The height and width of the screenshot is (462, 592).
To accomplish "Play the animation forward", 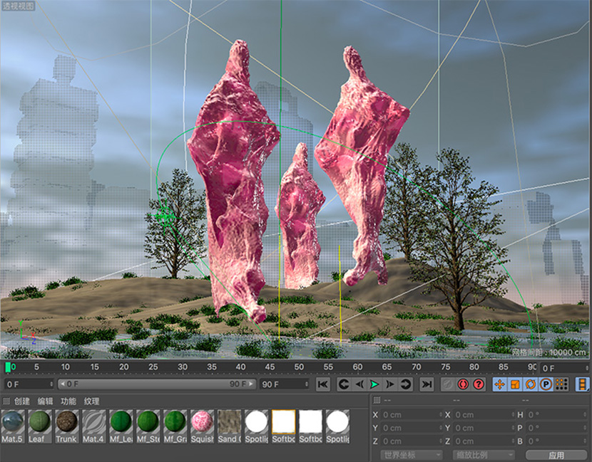I will (x=374, y=384).
